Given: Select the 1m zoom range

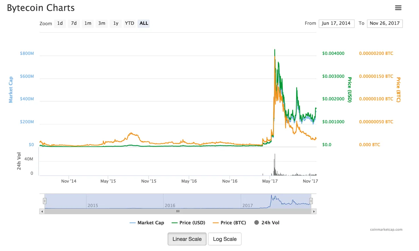Looking at the screenshot, I should pos(88,23).
